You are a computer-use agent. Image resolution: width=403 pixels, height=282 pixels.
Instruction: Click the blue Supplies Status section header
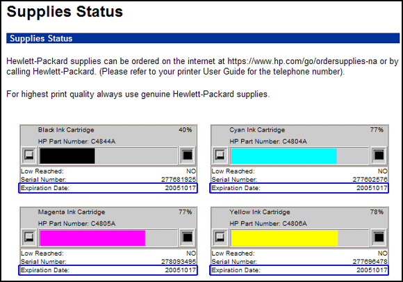point(203,38)
